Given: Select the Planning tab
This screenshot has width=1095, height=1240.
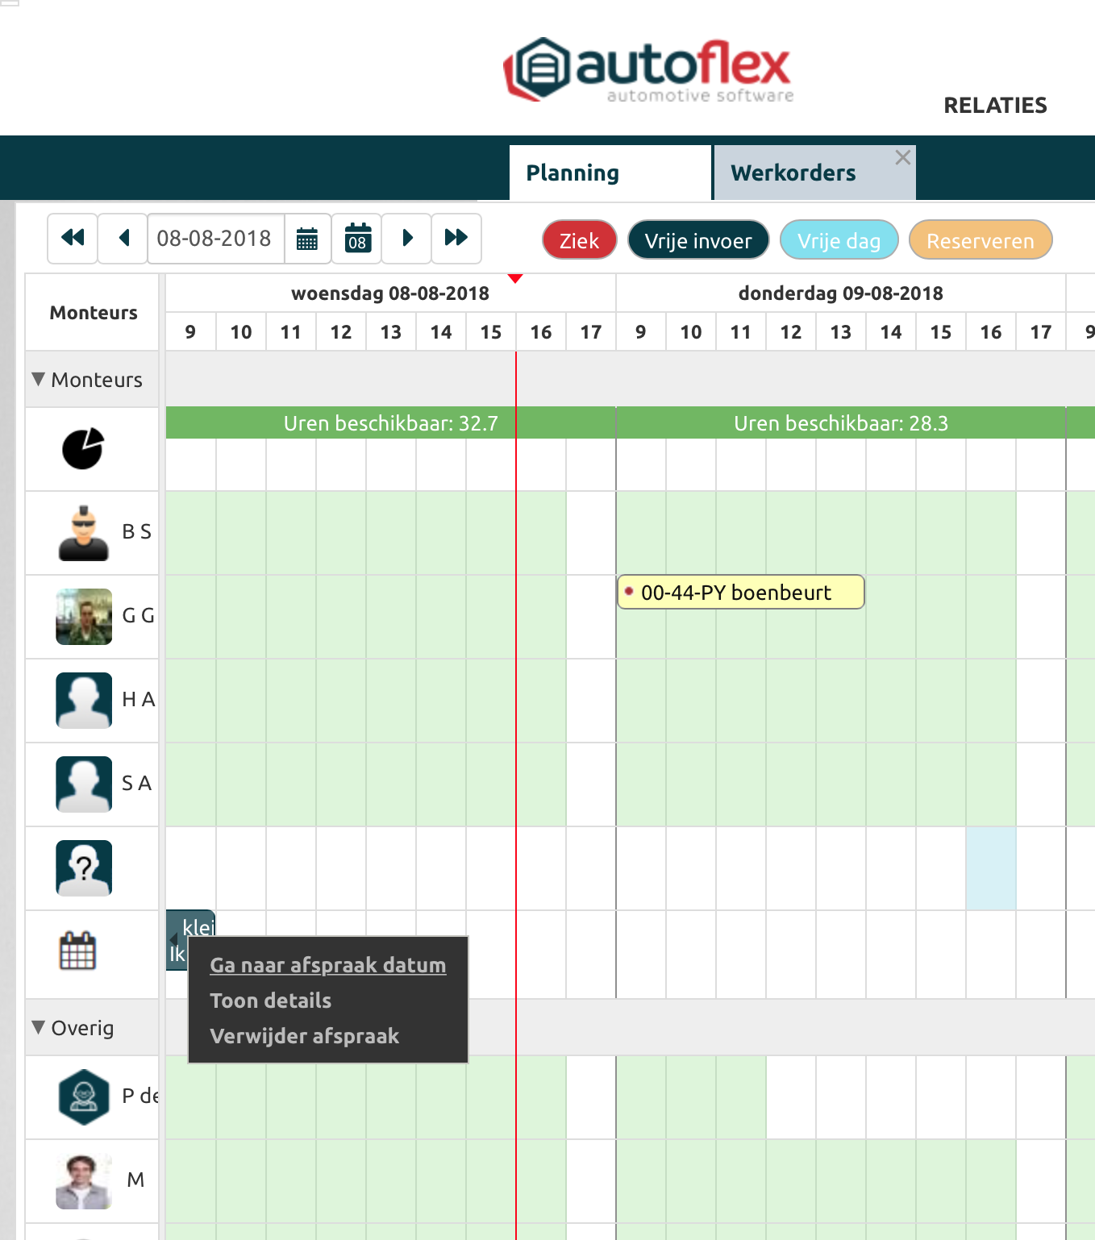Looking at the screenshot, I should point(572,173).
